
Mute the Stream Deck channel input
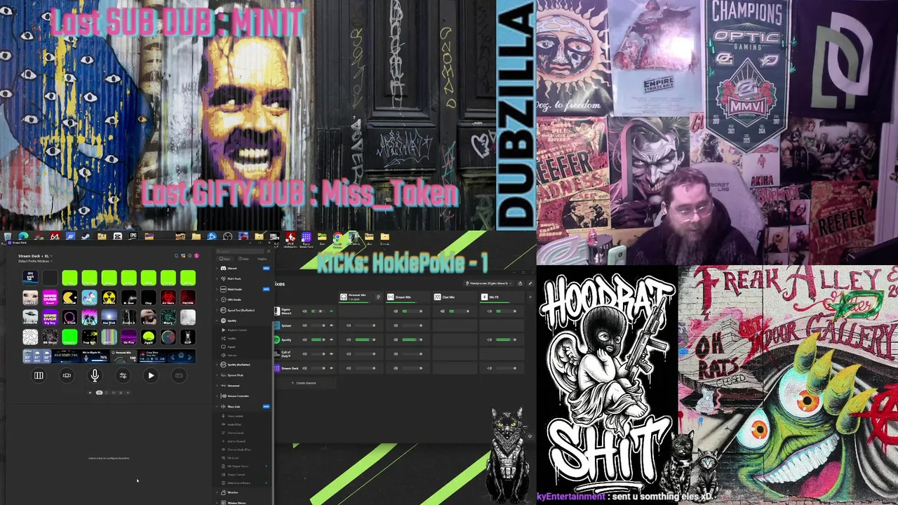pos(304,368)
